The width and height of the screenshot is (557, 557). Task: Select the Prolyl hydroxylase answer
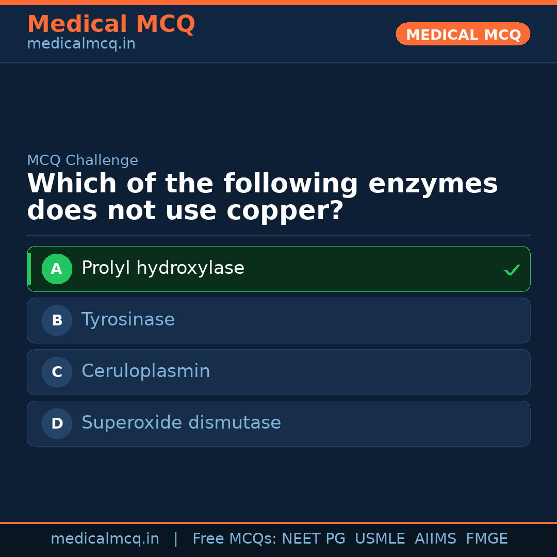(163, 268)
